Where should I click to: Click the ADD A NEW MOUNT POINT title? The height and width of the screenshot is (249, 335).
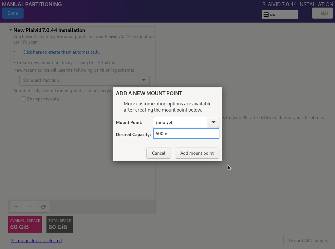(149, 93)
